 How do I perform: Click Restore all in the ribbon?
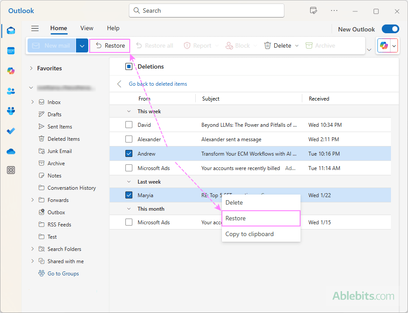[x=155, y=45]
